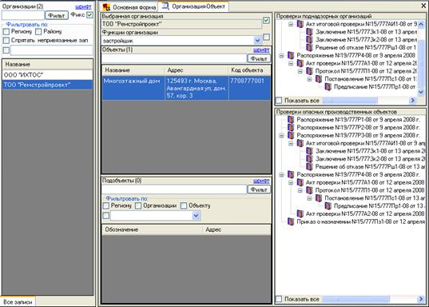Select the Многоэтажный дом object cell
Screen dimensions: 429x307
click(x=133, y=88)
